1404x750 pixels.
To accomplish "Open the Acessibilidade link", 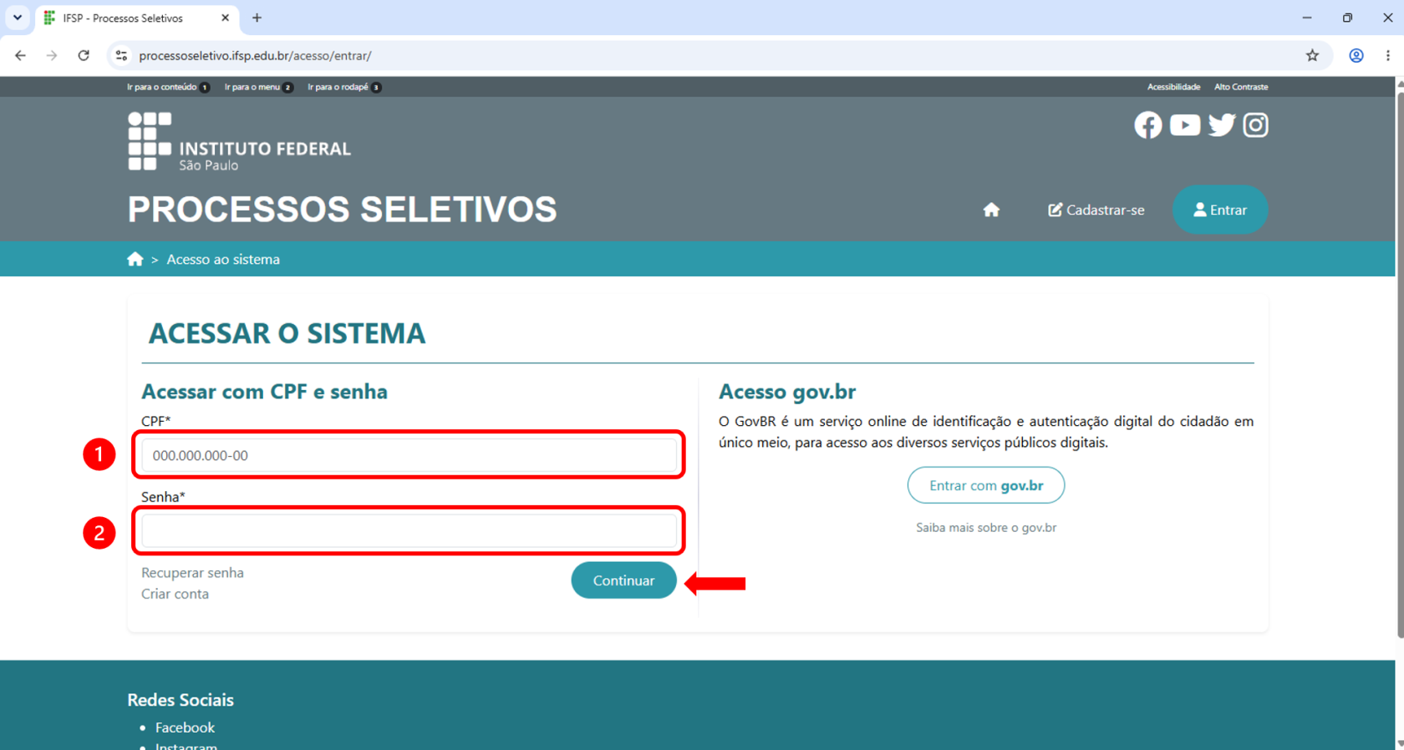I will click(1173, 87).
